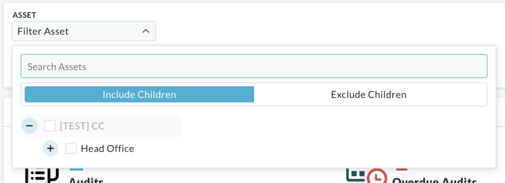
Task: Click the ASSET field label
Action: pyautogui.click(x=24, y=15)
